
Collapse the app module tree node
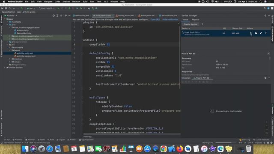tap(5, 19)
